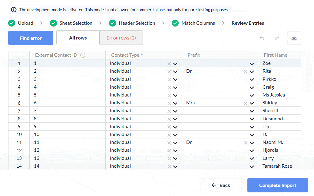Click the Complete Import button
Viewport: 314px width, 196px height.
pos(277,185)
